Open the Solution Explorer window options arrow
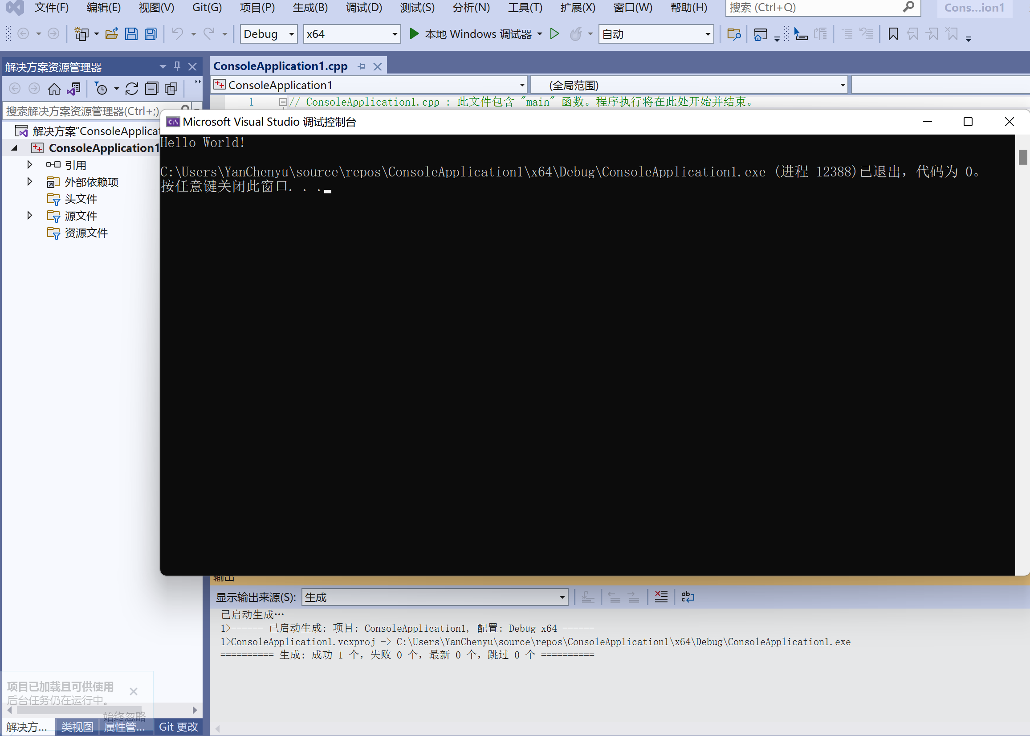The width and height of the screenshot is (1030, 736). [x=163, y=67]
